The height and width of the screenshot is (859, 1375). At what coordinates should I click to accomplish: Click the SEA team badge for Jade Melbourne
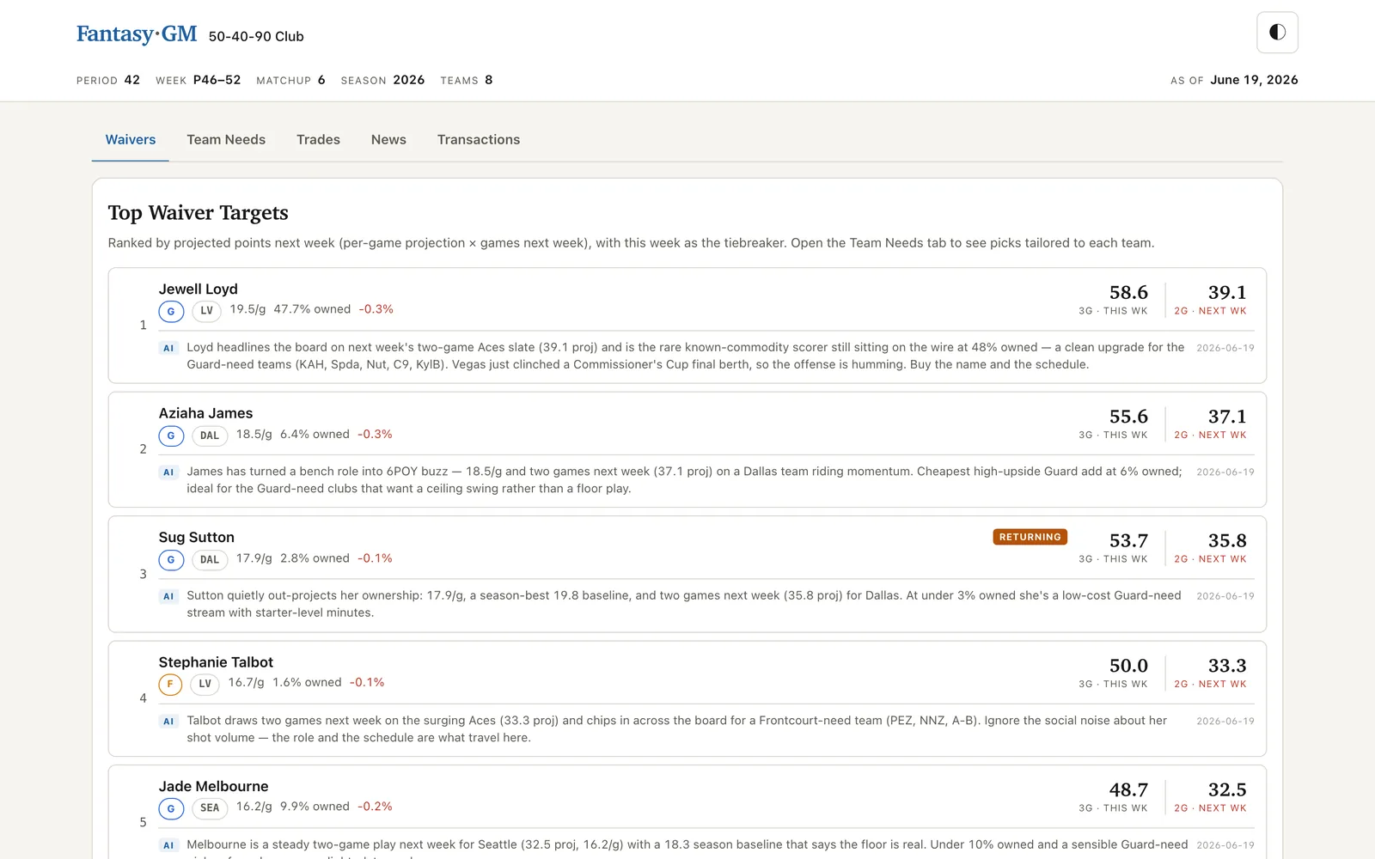coord(210,808)
